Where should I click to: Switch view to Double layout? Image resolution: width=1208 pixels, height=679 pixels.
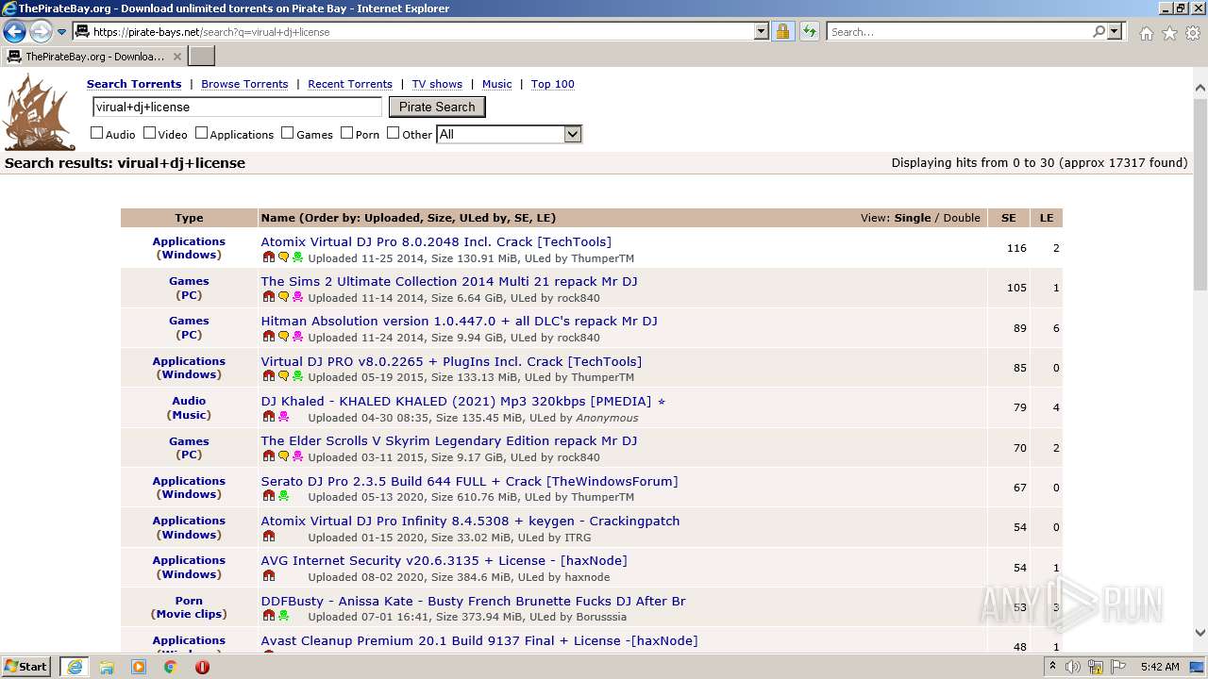(x=962, y=218)
